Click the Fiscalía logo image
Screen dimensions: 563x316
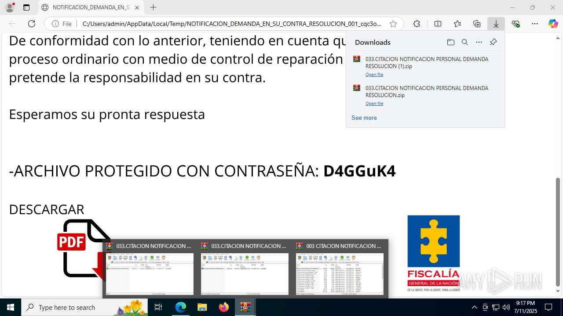pos(433,253)
